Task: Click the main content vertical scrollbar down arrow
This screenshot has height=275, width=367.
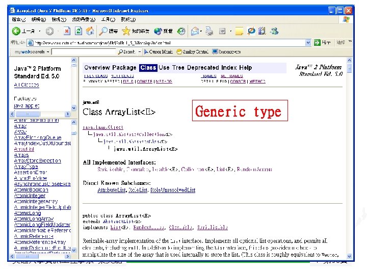Action: pos(349,256)
